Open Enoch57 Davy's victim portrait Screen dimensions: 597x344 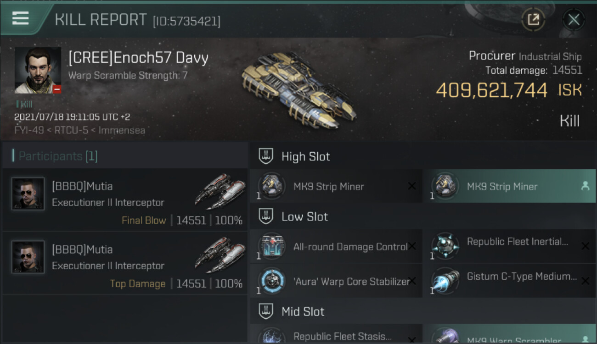pos(38,70)
